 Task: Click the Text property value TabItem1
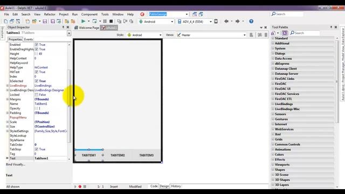pyautogui.click(x=51, y=158)
